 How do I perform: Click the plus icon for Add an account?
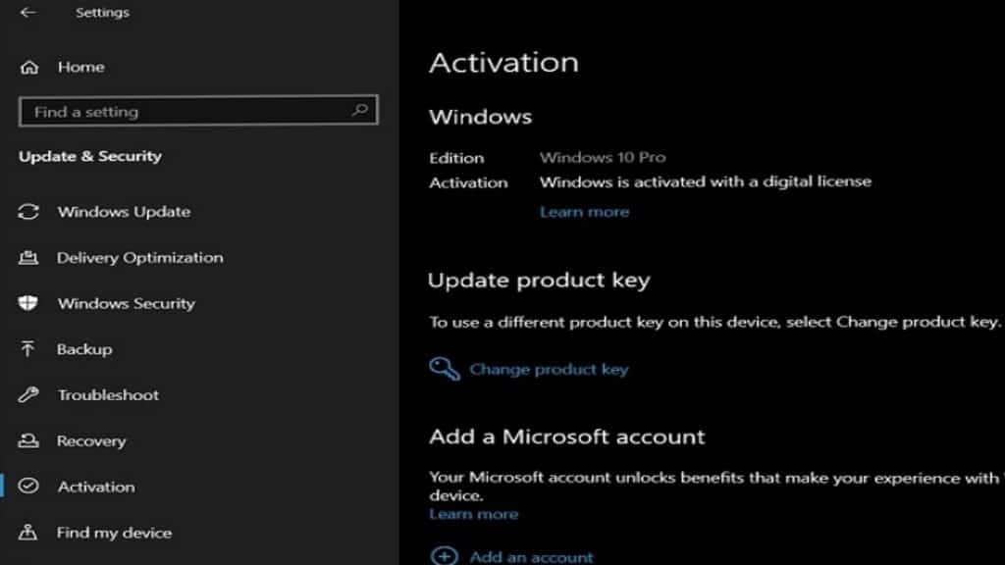445,555
